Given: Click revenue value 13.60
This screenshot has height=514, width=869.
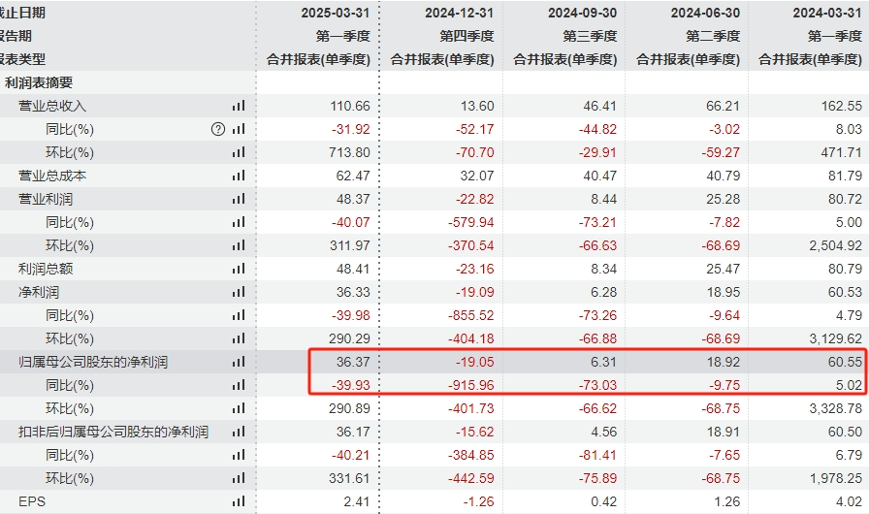Looking at the screenshot, I should [x=477, y=106].
